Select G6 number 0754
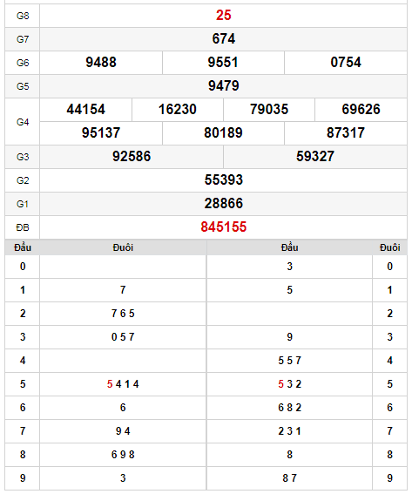This screenshot has height=494, width=412. point(346,63)
